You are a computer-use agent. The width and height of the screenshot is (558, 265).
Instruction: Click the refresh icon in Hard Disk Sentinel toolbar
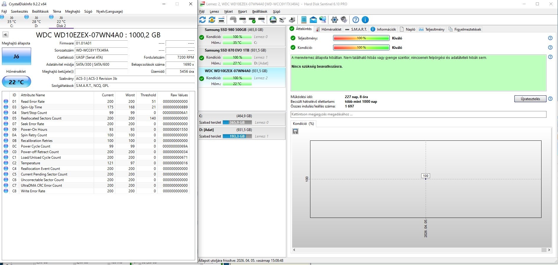pyautogui.click(x=203, y=20)
